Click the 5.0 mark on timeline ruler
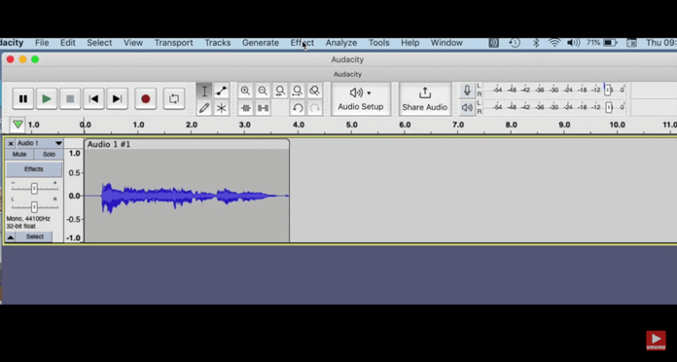 click(x=351, y=125)
